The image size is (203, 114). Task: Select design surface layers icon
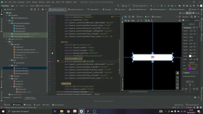click(x=126, y=17)
